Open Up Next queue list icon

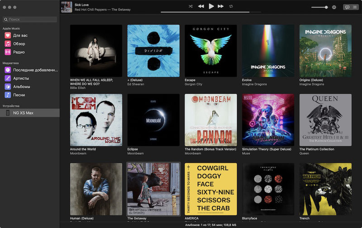pyautogui.click(x=355, y=7)
